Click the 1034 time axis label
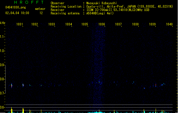Viewport: 178px width, 113px height. click(x=68, y=24)
